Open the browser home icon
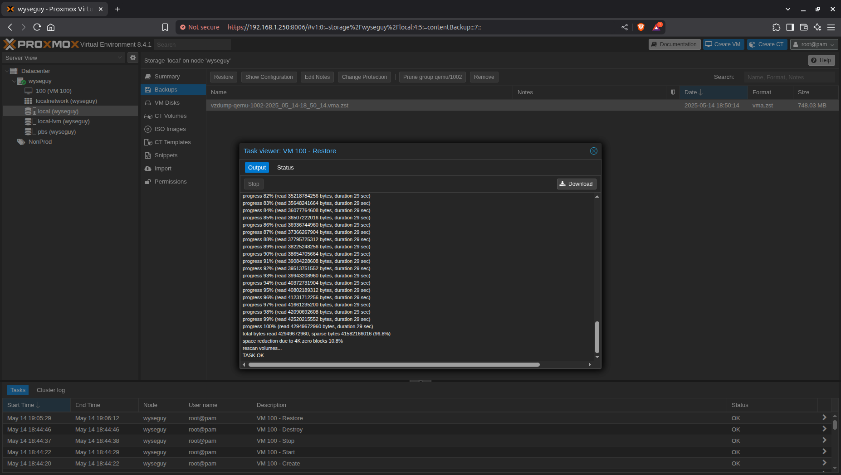This screenshot has height=475, width=841. point(51,27)
